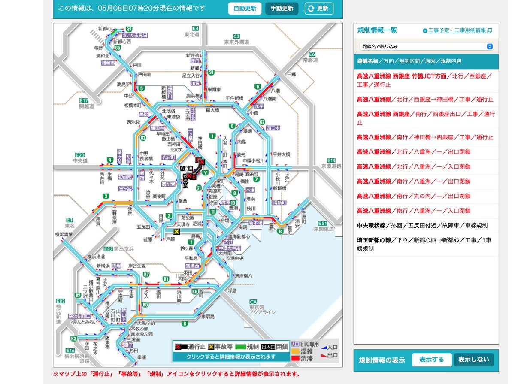Image resolution: width=515 pixels, height=384 pixels.
Task: Select the 南行 八重洲 入口閉鎖 row
Action: (x=426, y=211)
